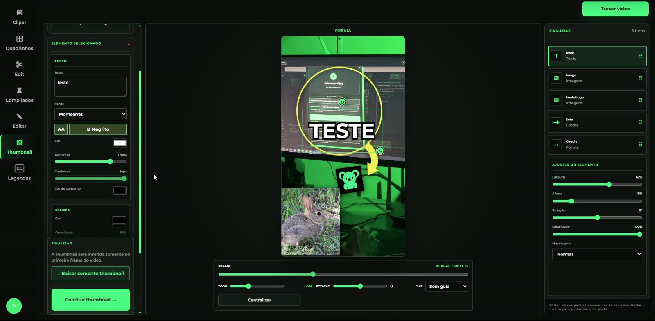
Task: Select the teste text layer icon
Action: point(556,56)
